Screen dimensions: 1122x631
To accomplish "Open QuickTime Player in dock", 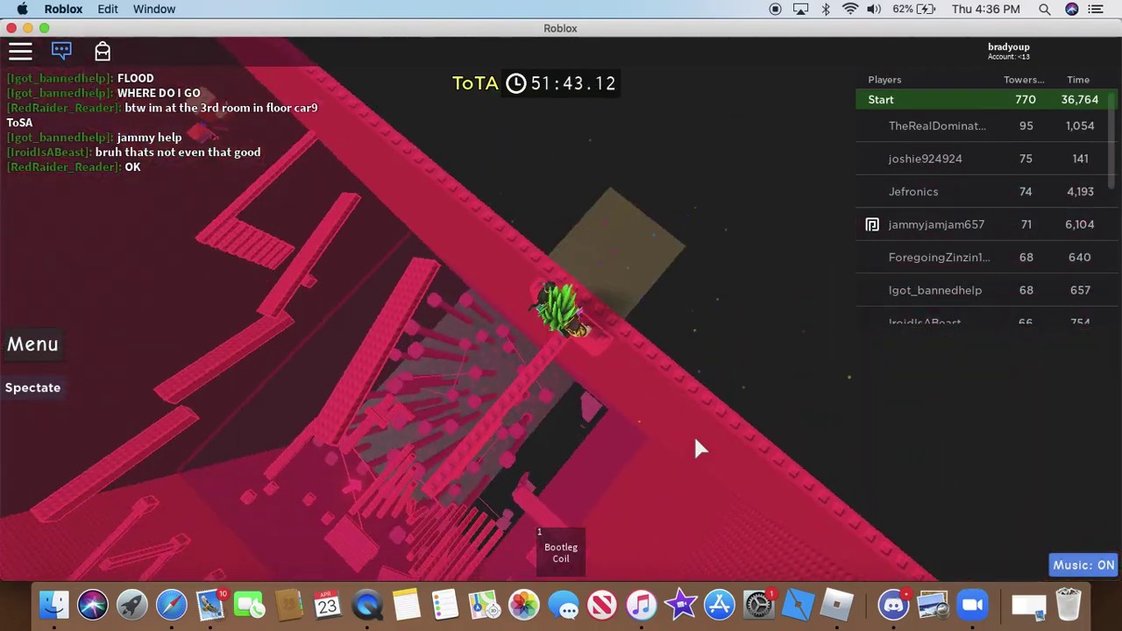I will point(367,605).
